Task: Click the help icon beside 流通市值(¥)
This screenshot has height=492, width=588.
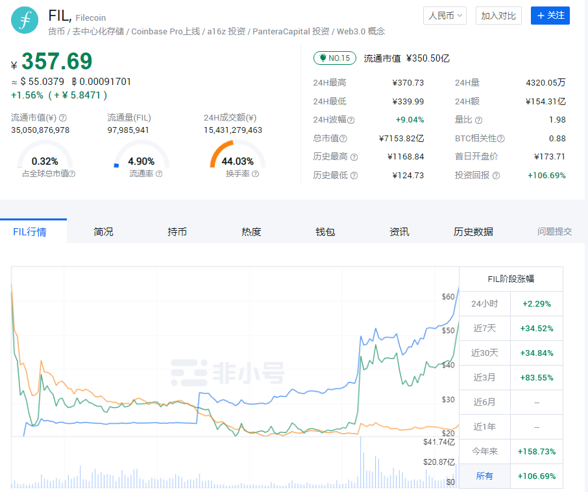Action: [x=63, y=118]
